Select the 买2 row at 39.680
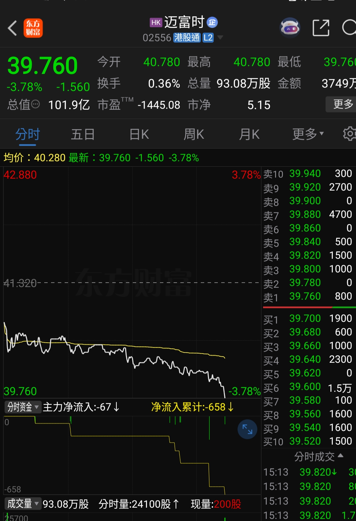Screen dimensions: 356x521 [309, 332]
